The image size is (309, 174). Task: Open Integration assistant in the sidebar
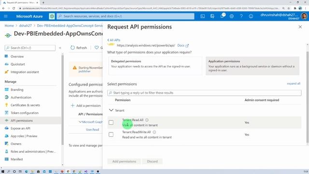25,72
